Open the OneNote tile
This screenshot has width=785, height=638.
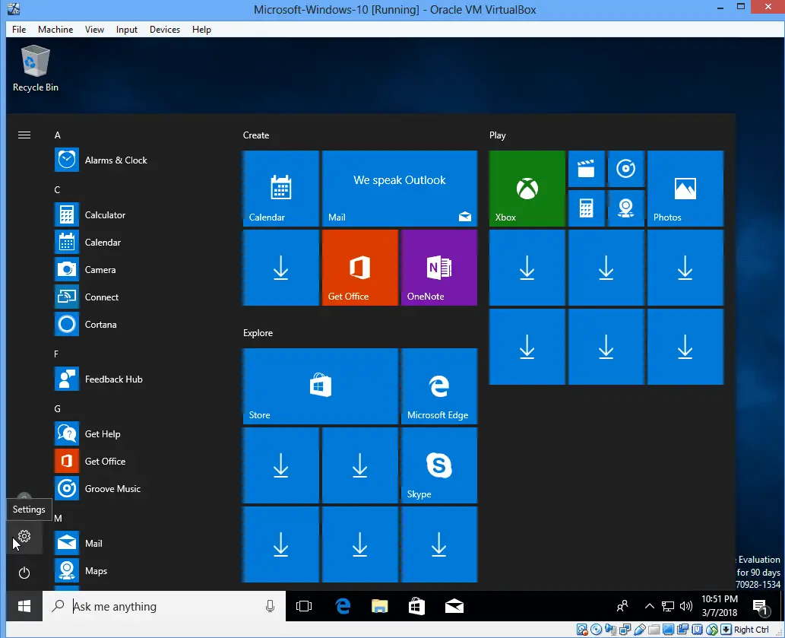pyautogui.click(x=439, y=268)
